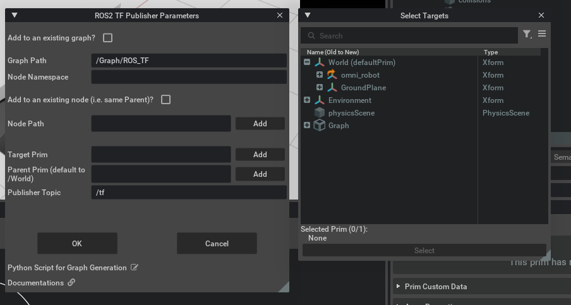Click the Publisher Topic field
This screenshot has height=305, width=571.
[x=189, y=193]
